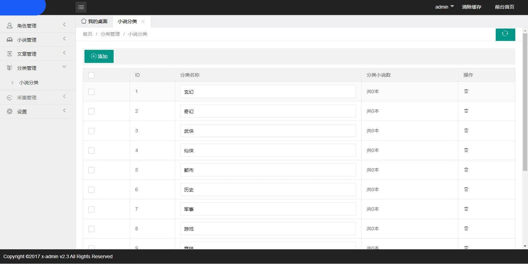Check the box for row ID 7
The height and width of the screenshot is (264, 528).
coord(91,209)
